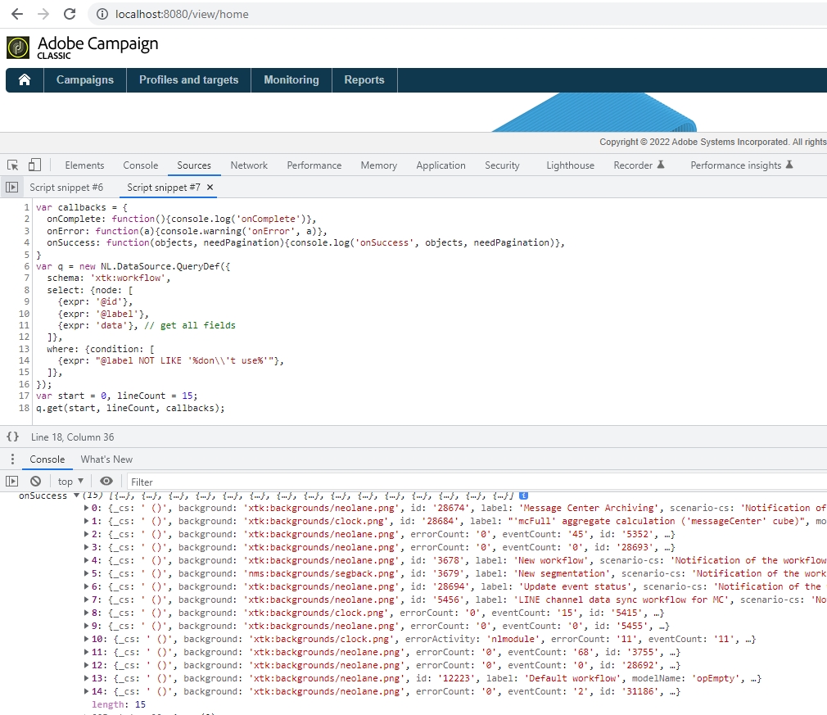Show the Sources navigator pane

11,188
